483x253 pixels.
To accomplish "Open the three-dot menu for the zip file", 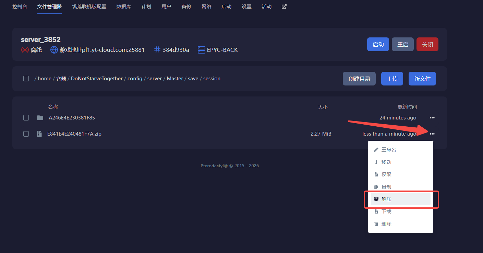I will pyautogui.click(x=432, y=134).
